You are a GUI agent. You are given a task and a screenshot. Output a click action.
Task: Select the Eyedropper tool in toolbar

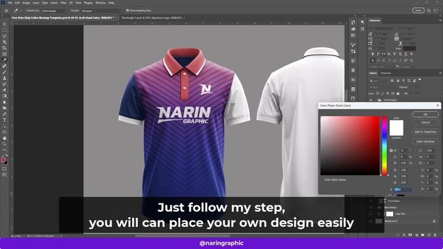pos(4,60)
